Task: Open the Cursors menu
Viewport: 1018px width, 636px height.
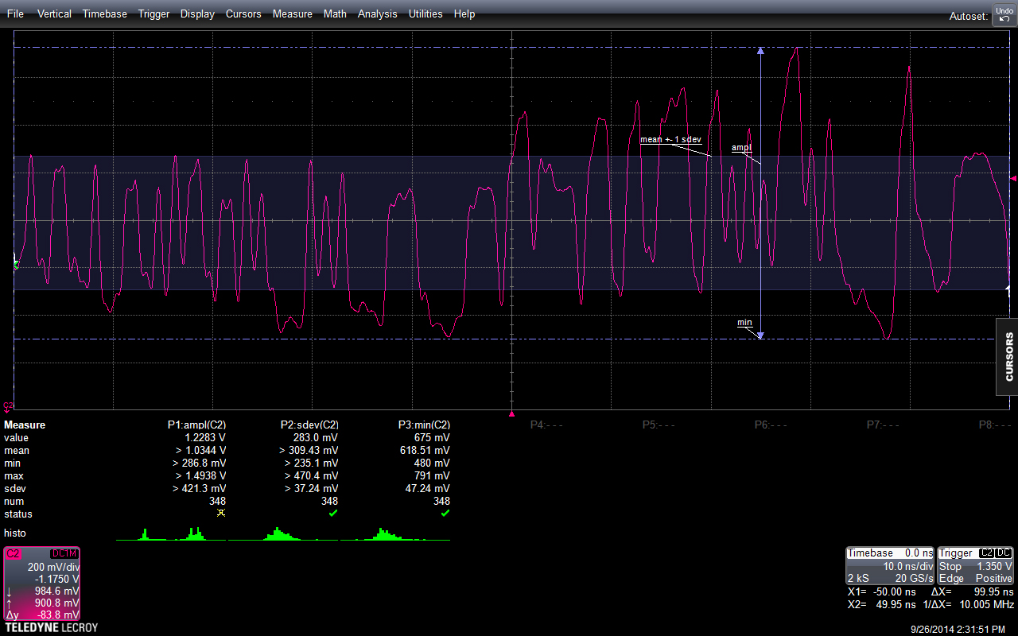Action: pos(243,14)
